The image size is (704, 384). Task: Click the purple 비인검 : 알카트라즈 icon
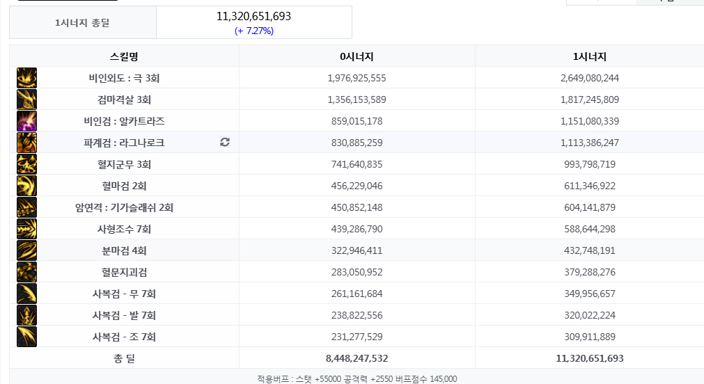coord(27,121)
